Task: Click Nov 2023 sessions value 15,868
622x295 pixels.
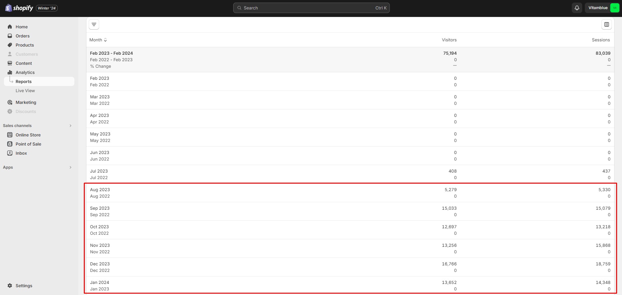Action: click(x=603, y=245)
